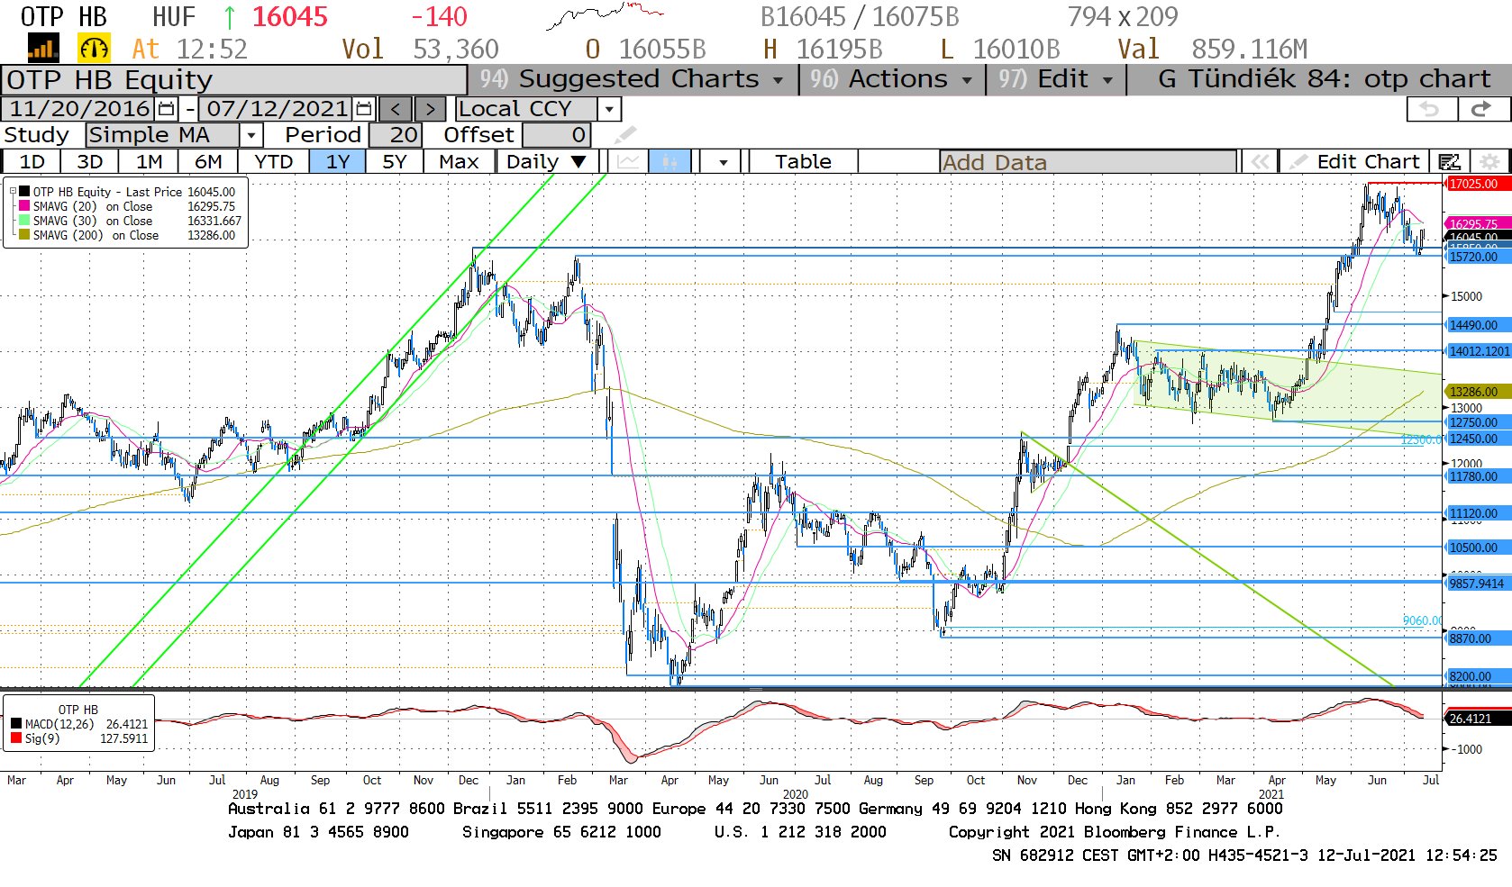
Task: Collapse the OTP HB Equity legend tree
Action: point(13,191)
